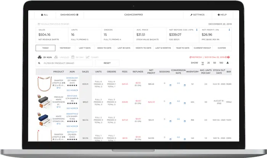Open conversion rate calendar icon in $62.34 row
The image size is (267, 158).
pos(185,121)
